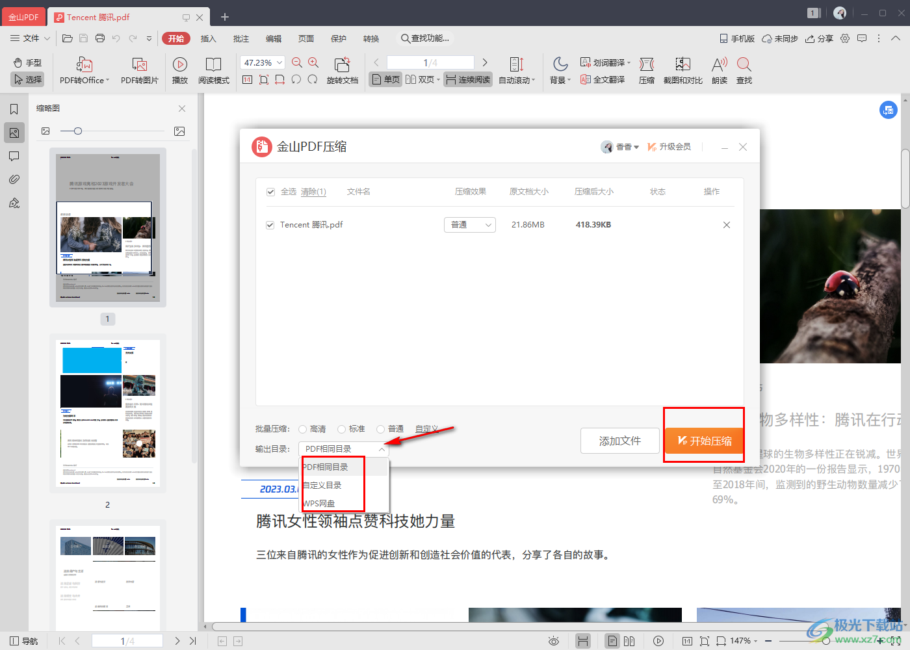Click the zoom out magnifier icon

coord(297,62)
